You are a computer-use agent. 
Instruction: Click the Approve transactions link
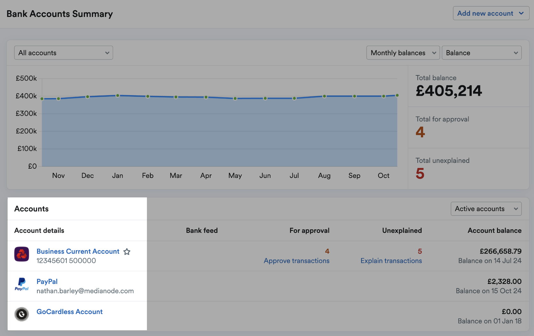pyautogui.click(x=296, y=261)
